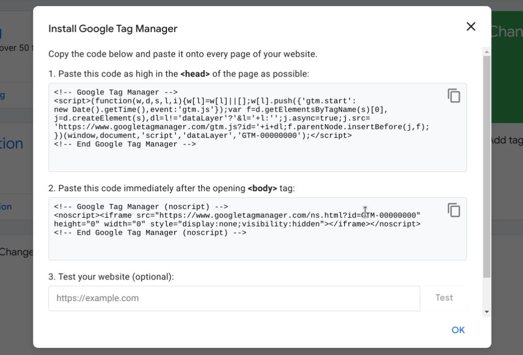Copy the noscript body code snippet
Viewport: 523px width, 355px height.
(x=454, y=210)
